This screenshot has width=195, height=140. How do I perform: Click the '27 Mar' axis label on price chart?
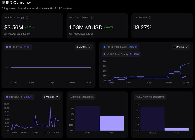(31, 82)
